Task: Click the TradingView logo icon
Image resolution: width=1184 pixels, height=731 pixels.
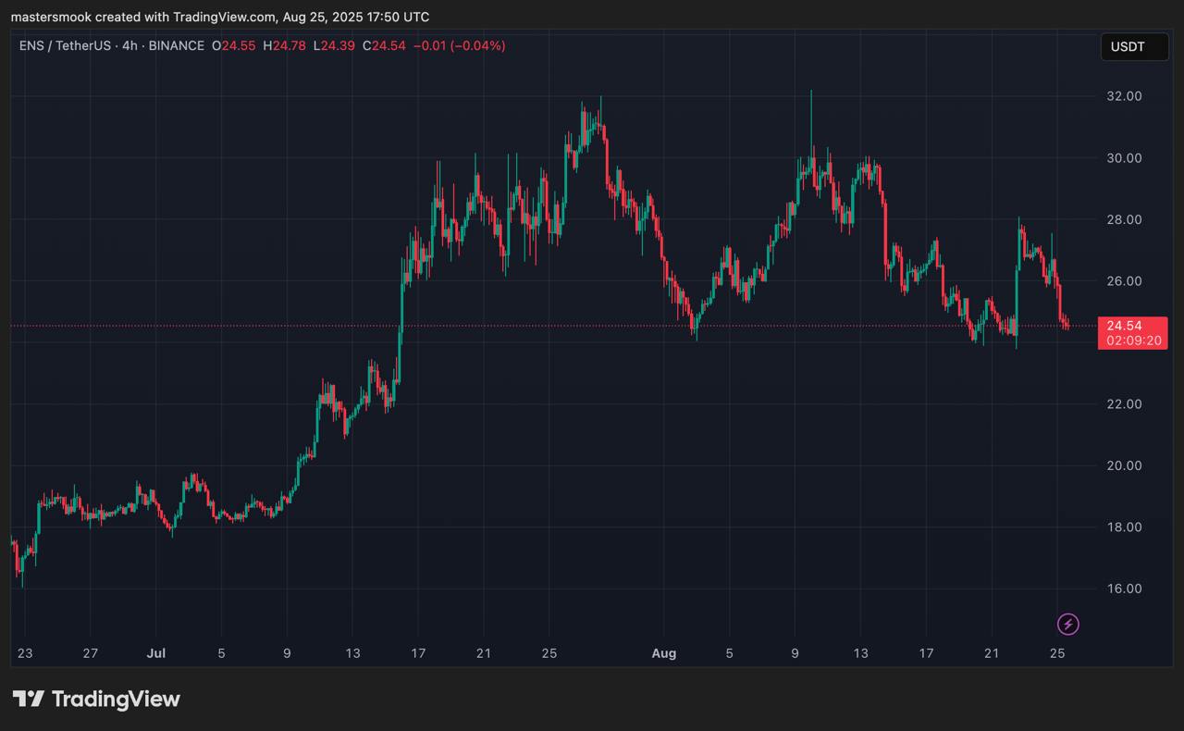Action: 28,700
